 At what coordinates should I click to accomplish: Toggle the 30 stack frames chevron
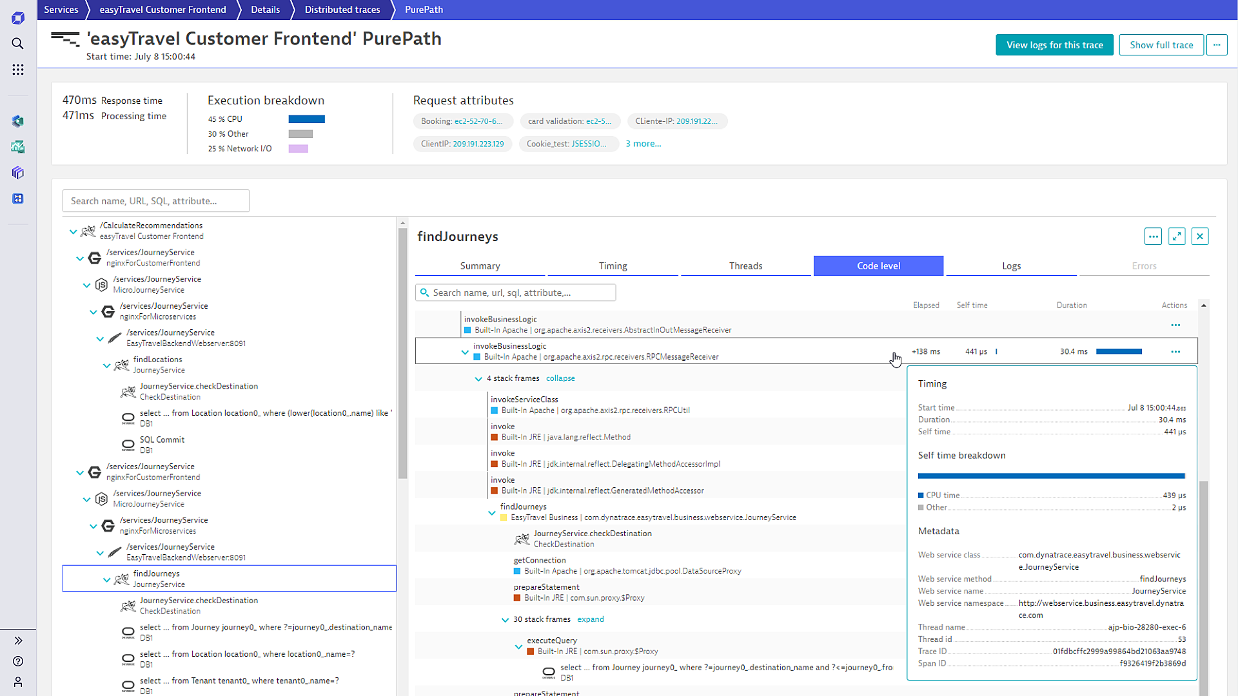505,620
